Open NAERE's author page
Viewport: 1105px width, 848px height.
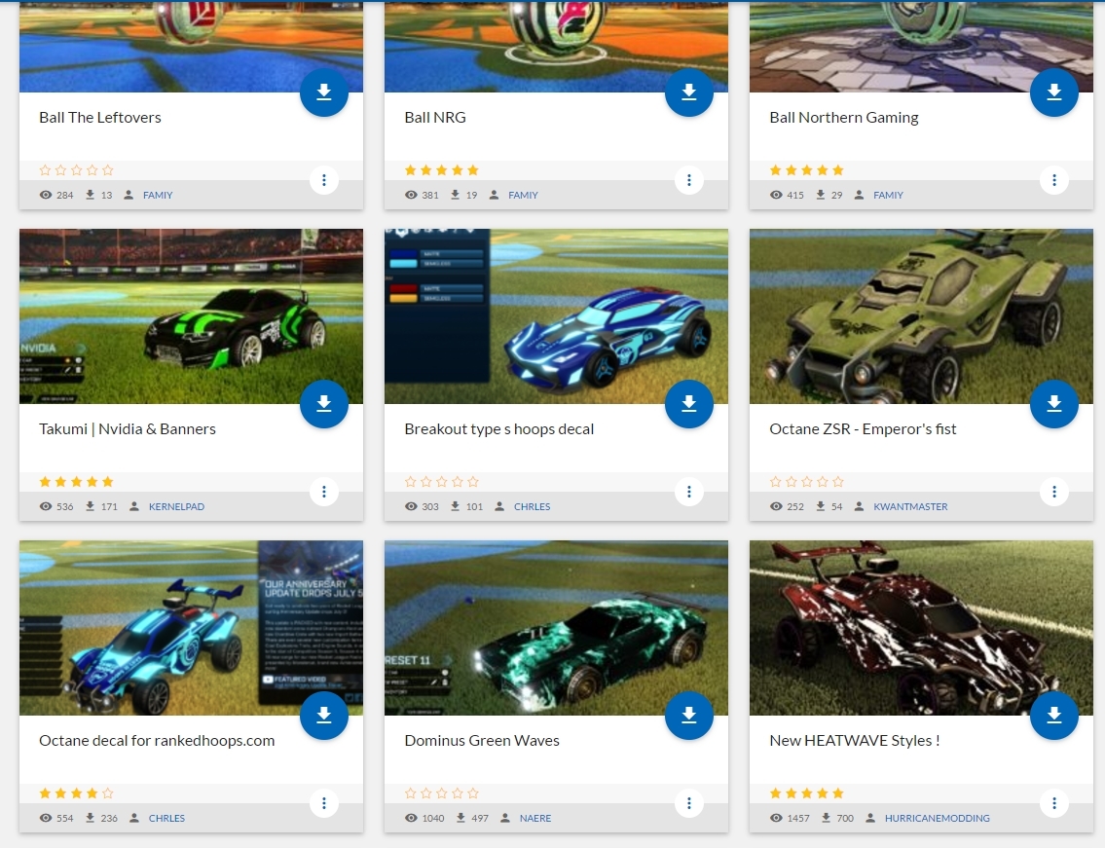pos(535,818)
